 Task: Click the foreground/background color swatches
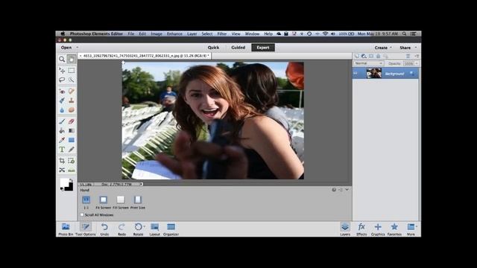pos(66,185)
